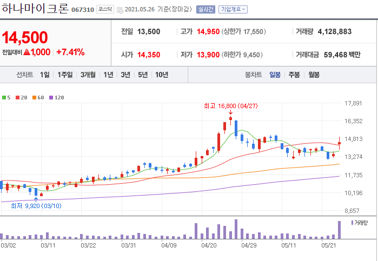Click the green 5-day moving average swatch

tap(4, 98)
